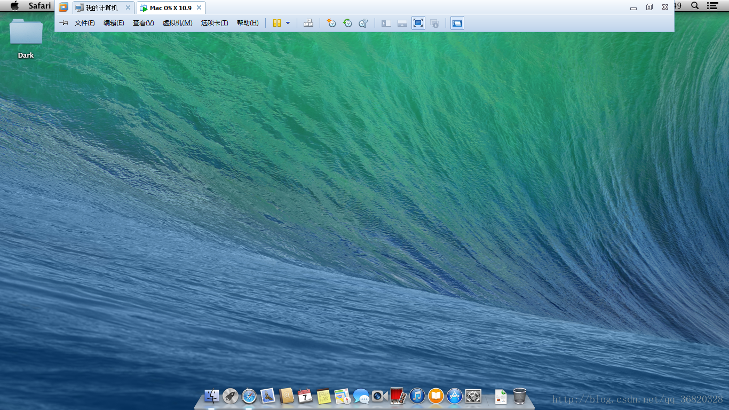Toggle full screen mode icon in toolbar

[x=418, y=23]
